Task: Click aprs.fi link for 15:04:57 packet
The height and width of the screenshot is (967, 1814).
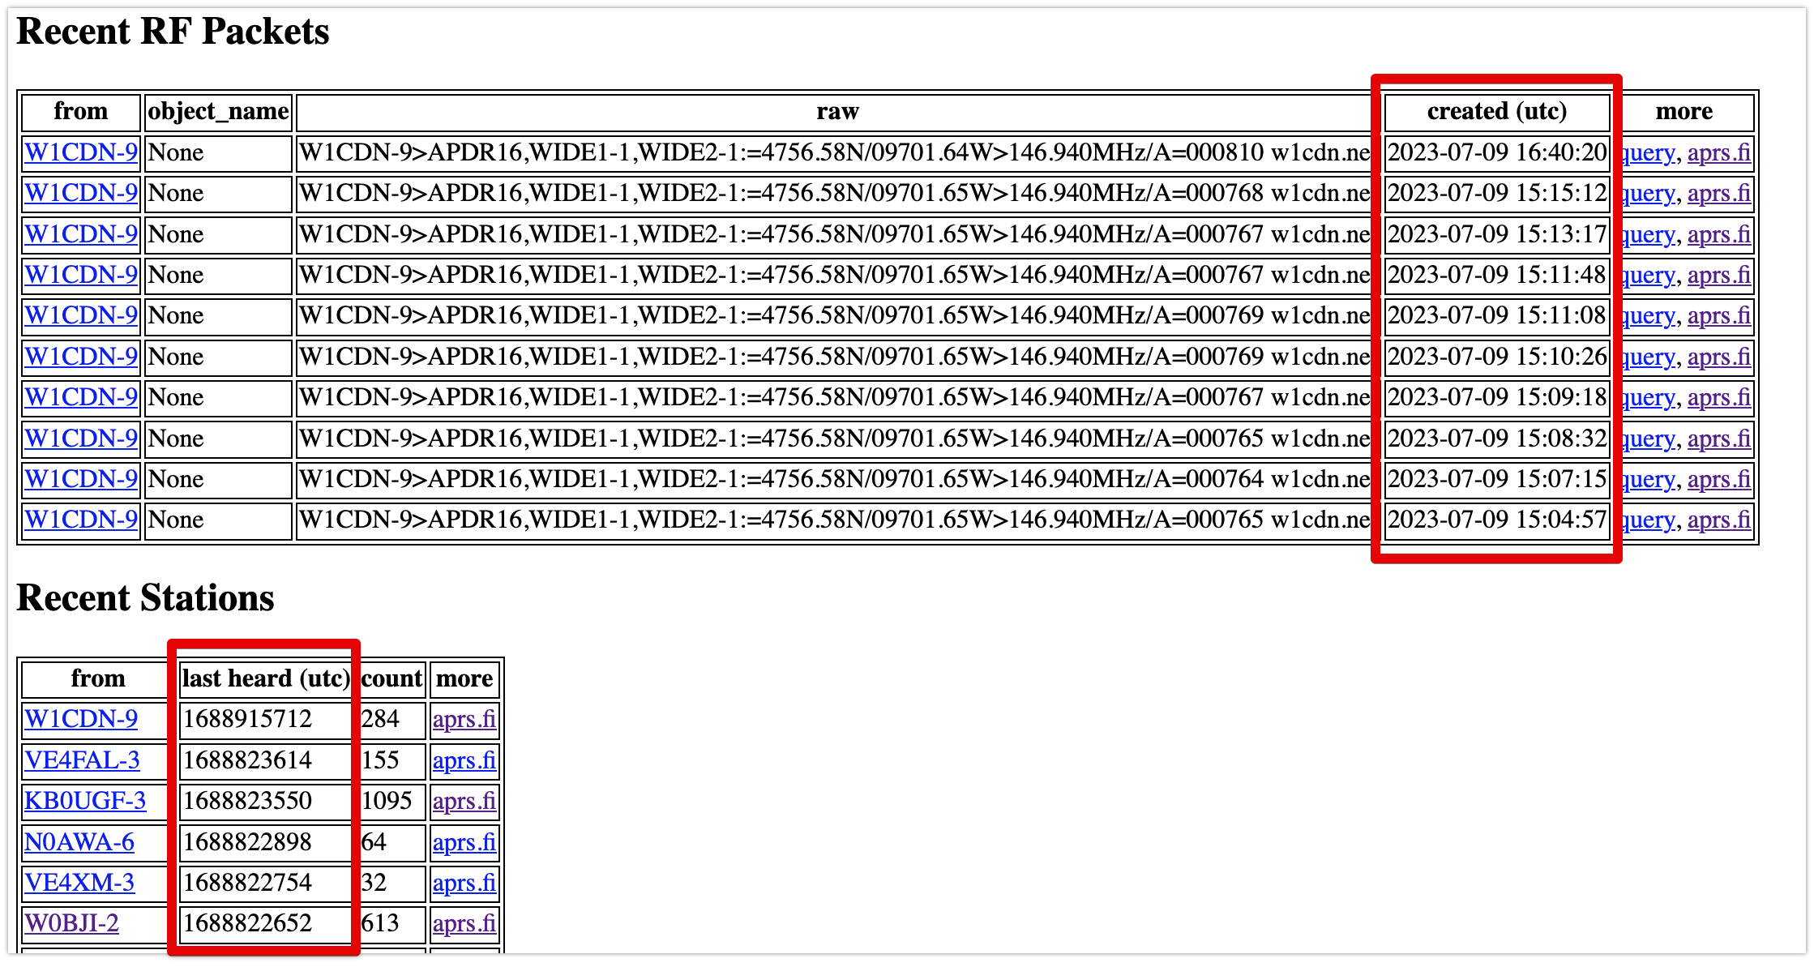Action: (x=1718, y=520)
